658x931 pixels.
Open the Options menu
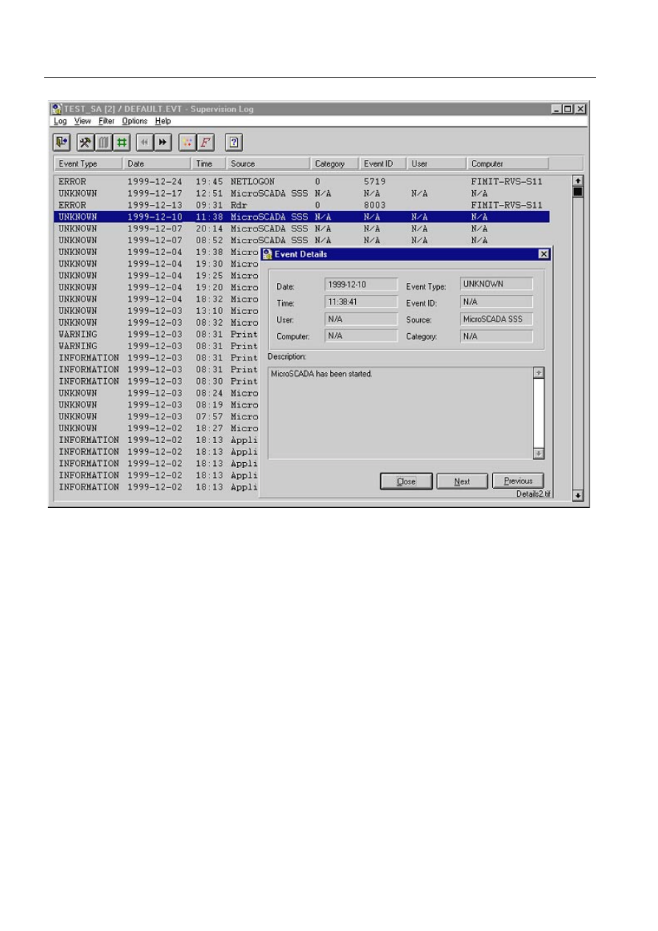click(x=134, y=121)
